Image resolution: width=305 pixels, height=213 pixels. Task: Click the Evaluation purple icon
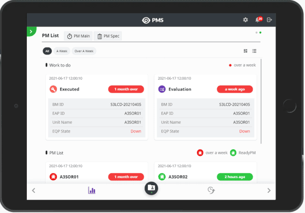(x=162, y=89)
